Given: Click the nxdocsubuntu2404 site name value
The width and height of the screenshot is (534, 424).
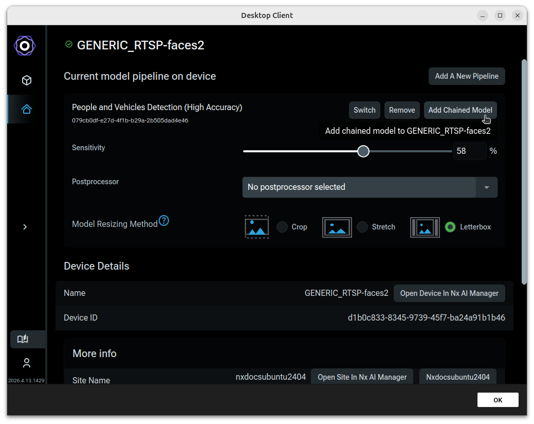Looking at the screenshot, I should tap(270, 377).
